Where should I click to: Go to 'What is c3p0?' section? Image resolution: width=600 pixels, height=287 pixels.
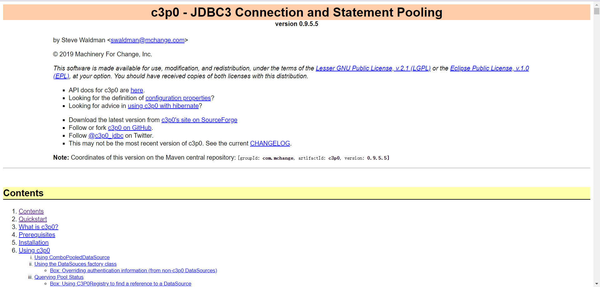coord(38,227)
